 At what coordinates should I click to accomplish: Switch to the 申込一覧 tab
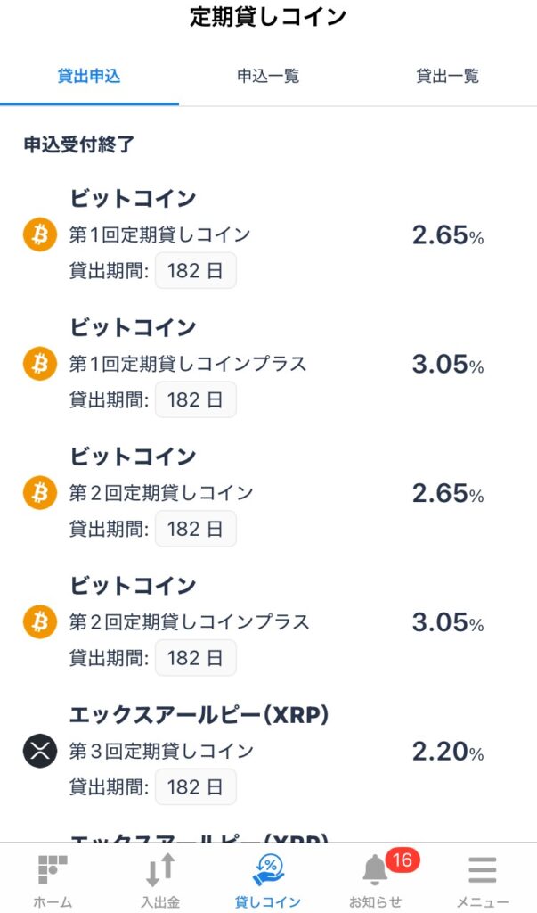pos(268,77)
